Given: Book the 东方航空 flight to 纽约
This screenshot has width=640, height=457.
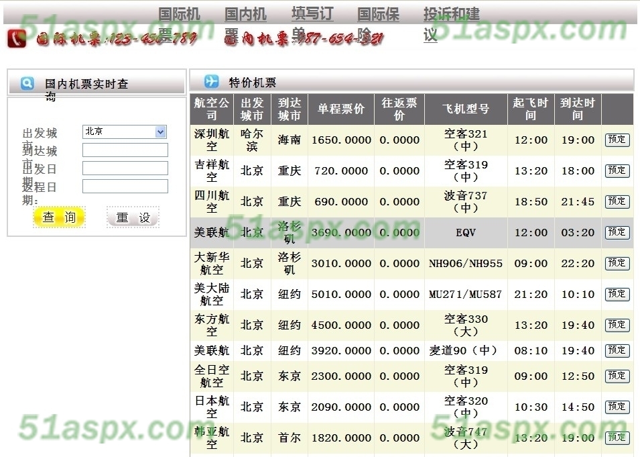Looking at the screenshot, I should point(617,325).
